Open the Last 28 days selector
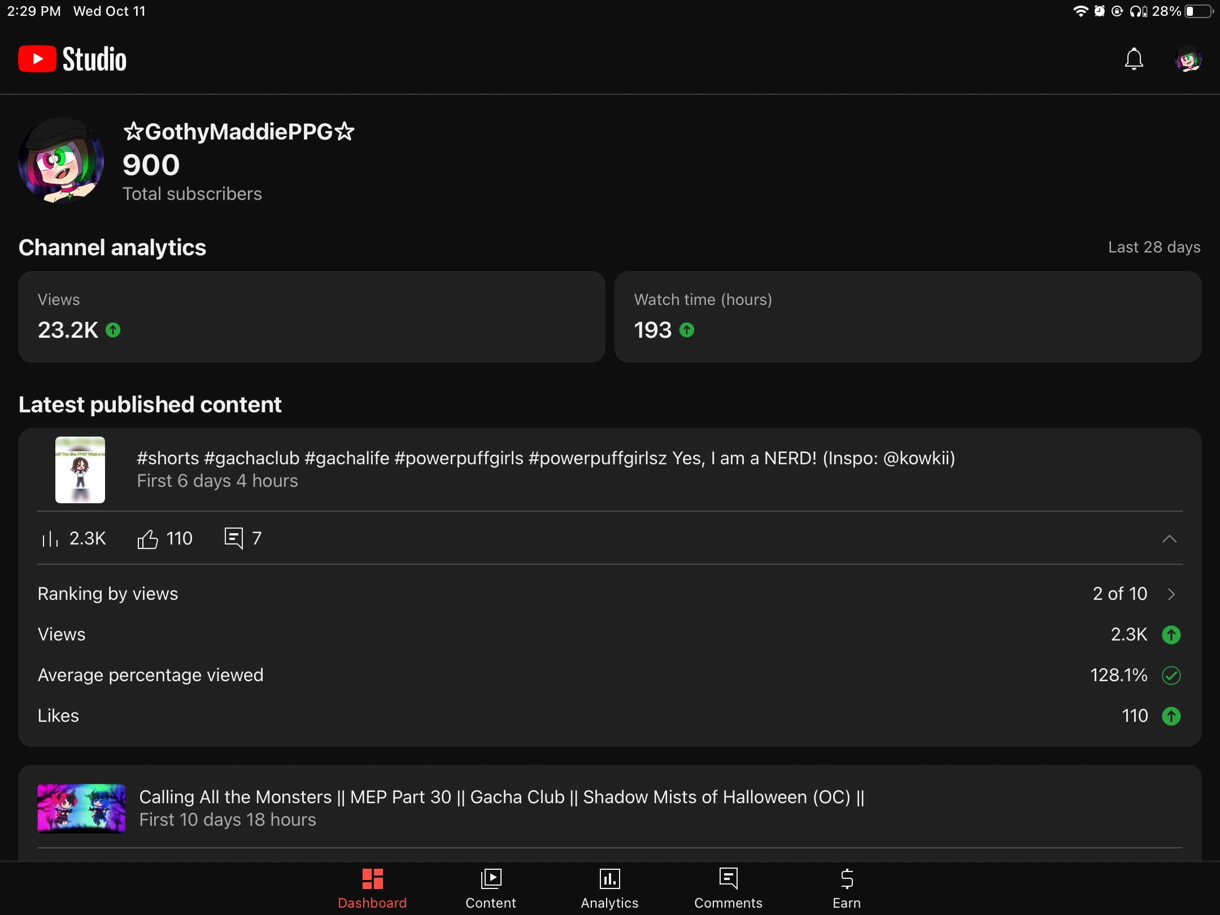 point(1153,247)
